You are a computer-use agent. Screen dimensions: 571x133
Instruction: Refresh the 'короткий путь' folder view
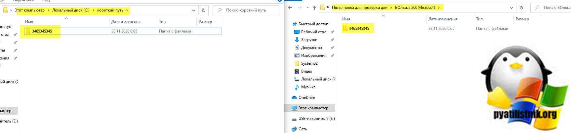tap(204, 10)
